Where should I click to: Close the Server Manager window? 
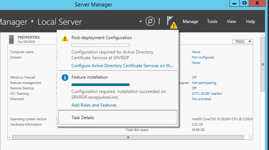(257, 3)
